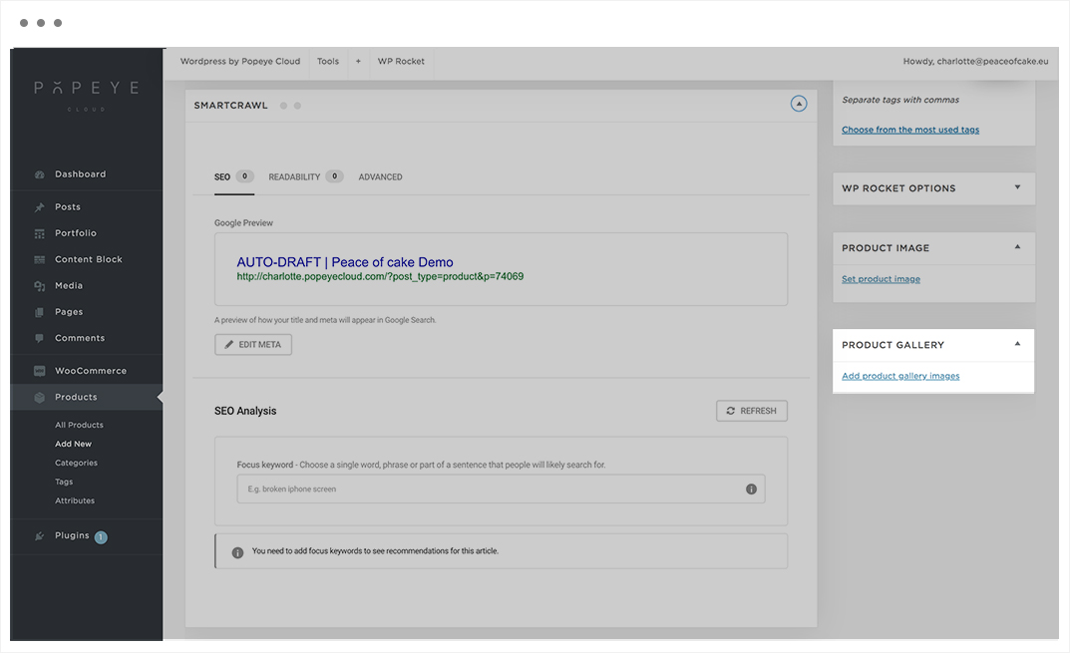
Task: Click the Dashboard icon in sidebar
Action: pyautogui.click(x=40, y=174)
